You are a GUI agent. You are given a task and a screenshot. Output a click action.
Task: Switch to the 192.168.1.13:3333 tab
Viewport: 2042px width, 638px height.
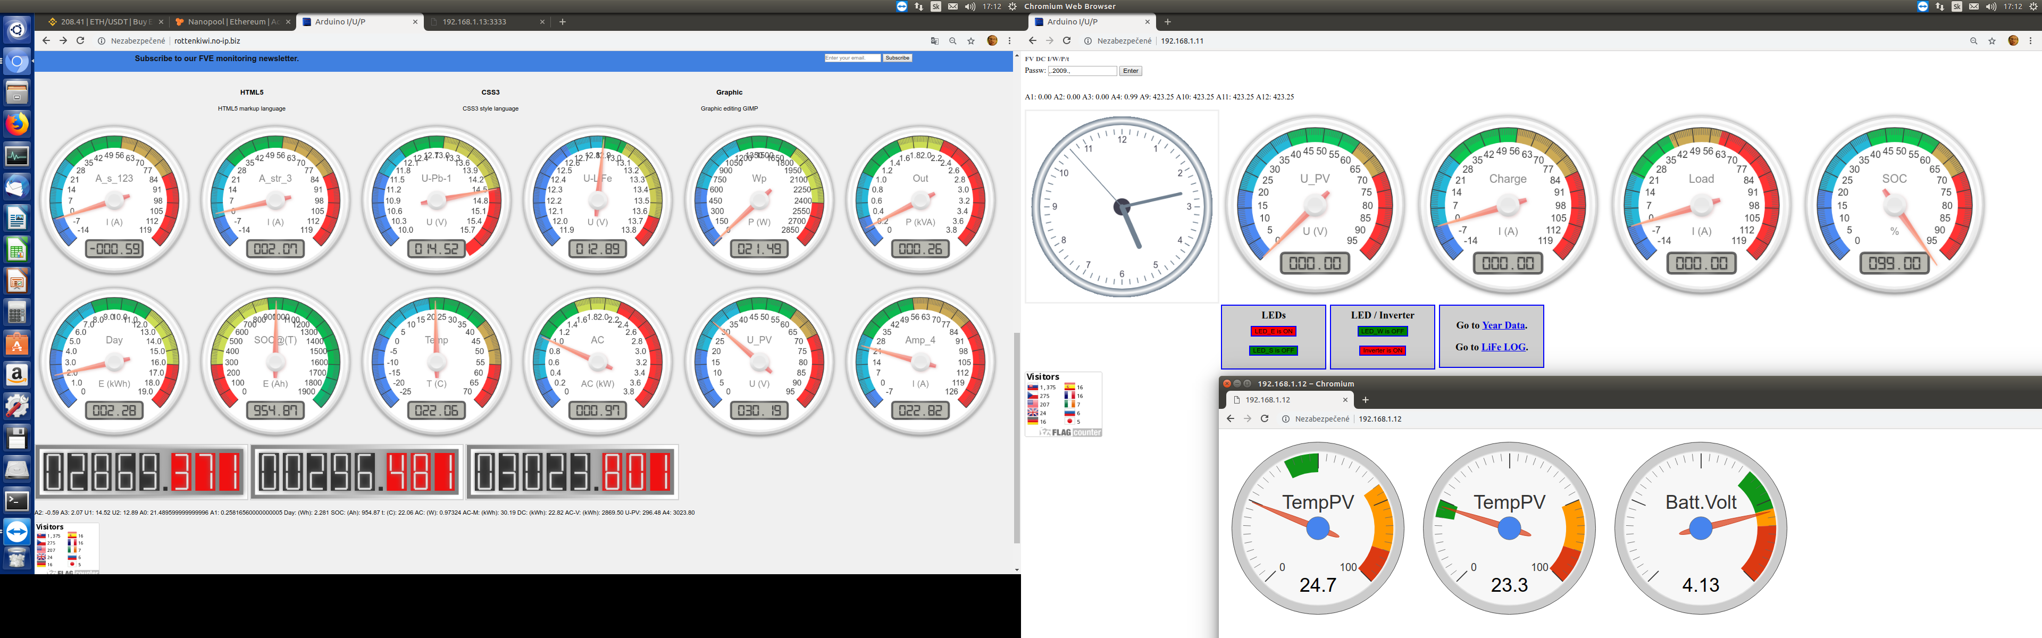pyautogui.click(x=474, y=22)
